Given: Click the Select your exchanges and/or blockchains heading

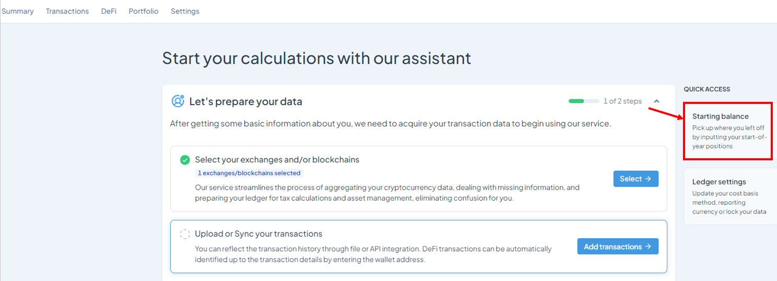Looking at the screenshot, I should tap(277, 160).
